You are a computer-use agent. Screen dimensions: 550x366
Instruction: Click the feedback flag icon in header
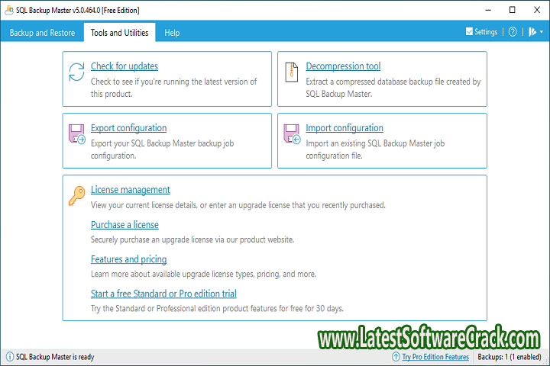532,32
